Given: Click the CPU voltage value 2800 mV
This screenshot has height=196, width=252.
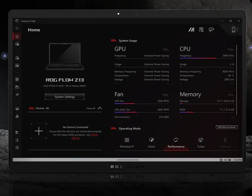Looking at the screenshot, I should [x=229, y=80].
